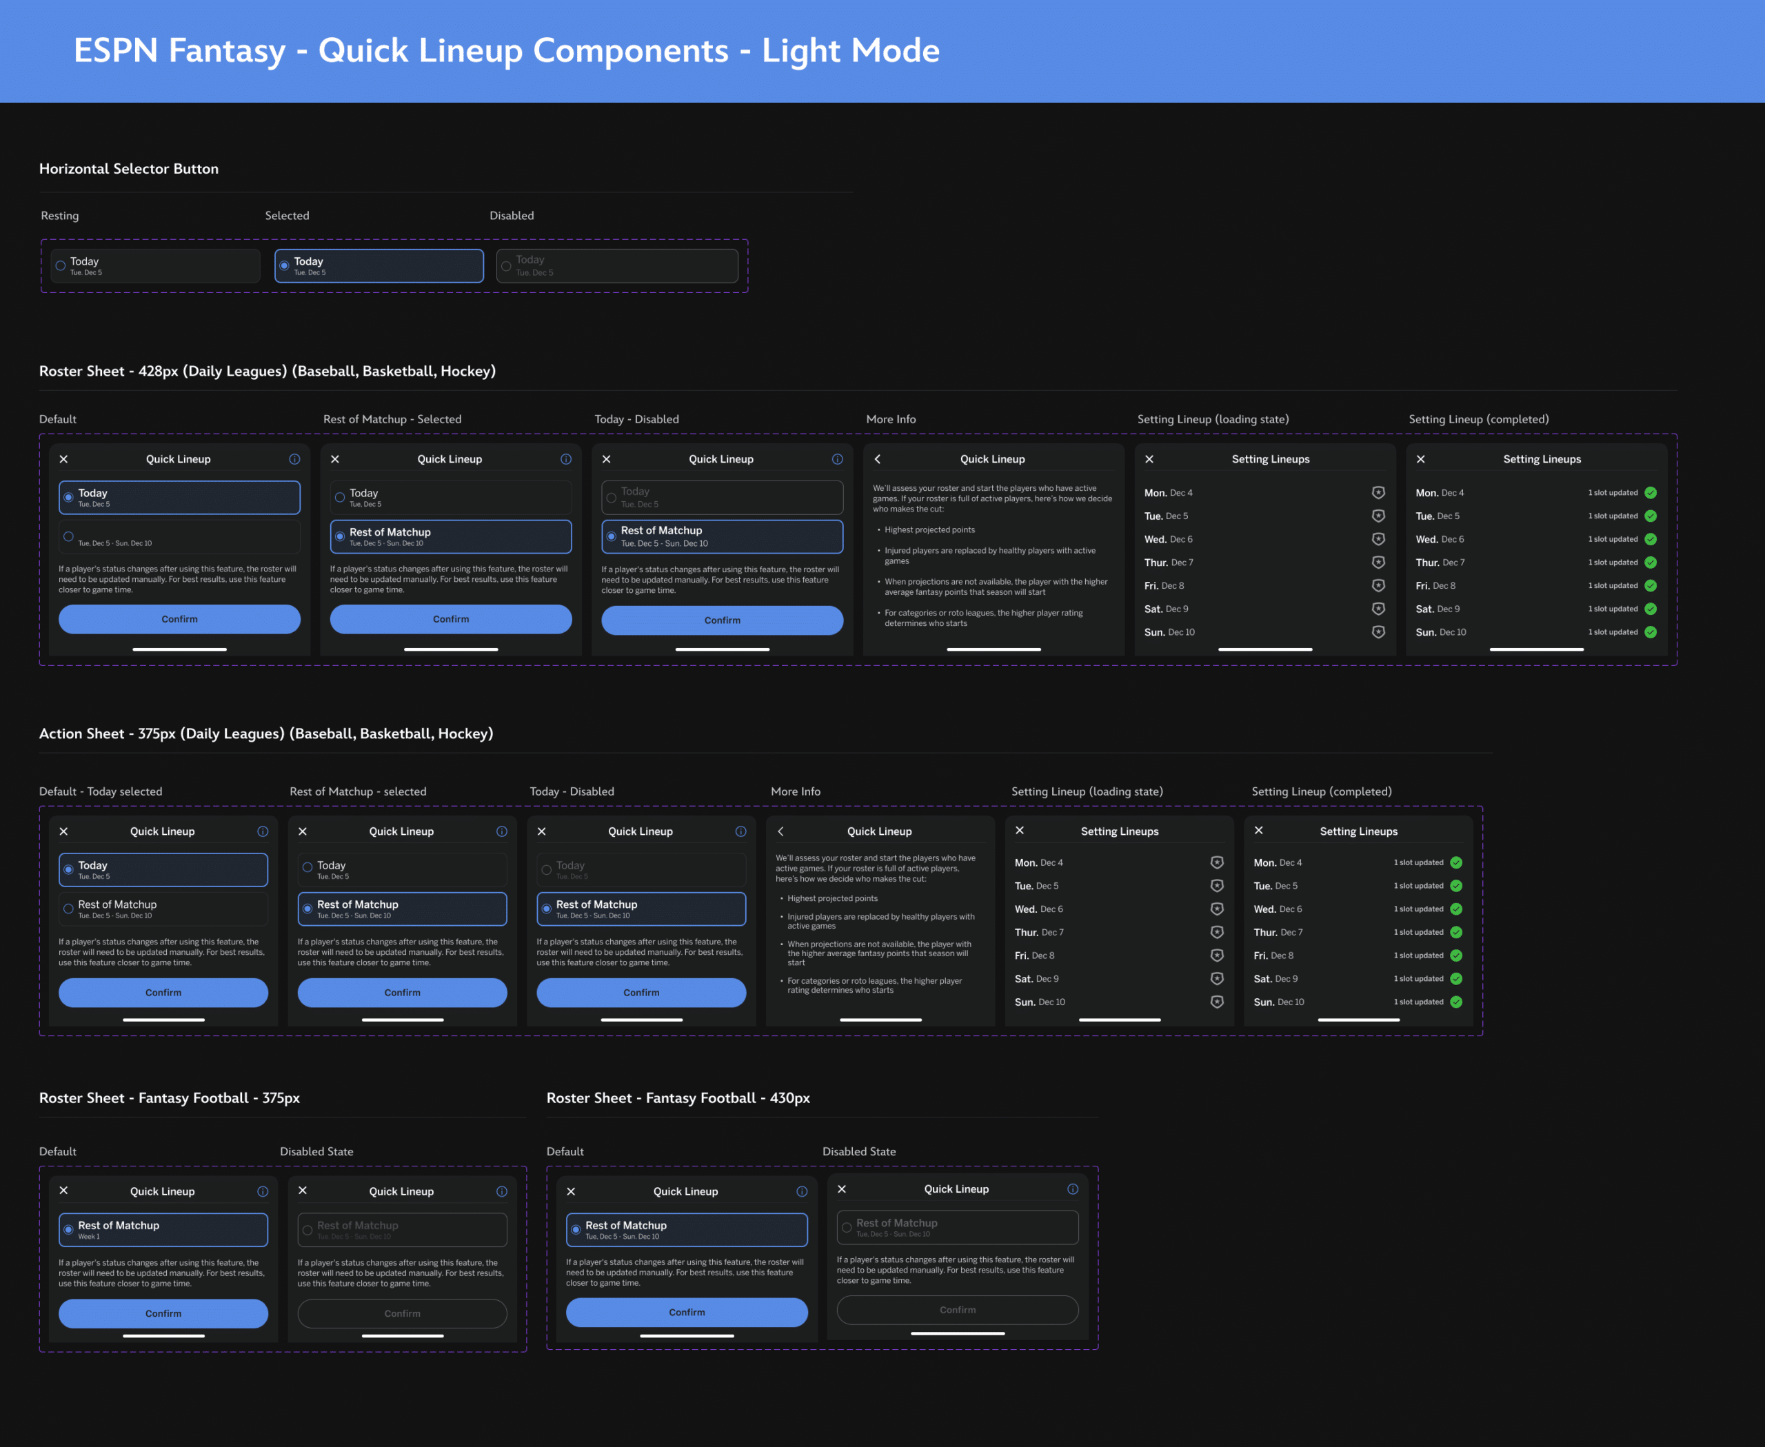Click 'Thur. Dec 7' row in Action Sheet loading panel

coord(1120,932)
